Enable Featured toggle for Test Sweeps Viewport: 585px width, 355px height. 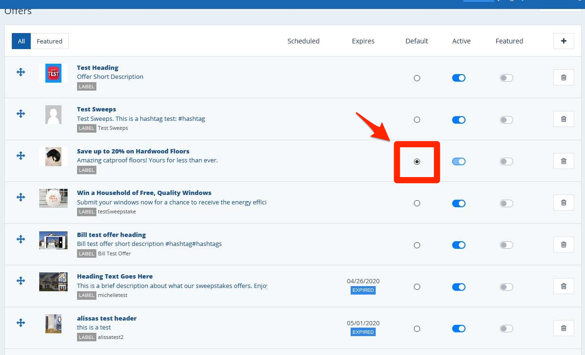coord(506,120)
